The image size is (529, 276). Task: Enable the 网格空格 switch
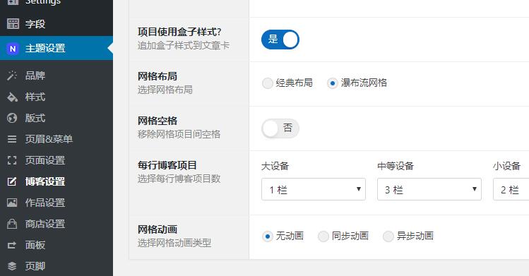280,128
